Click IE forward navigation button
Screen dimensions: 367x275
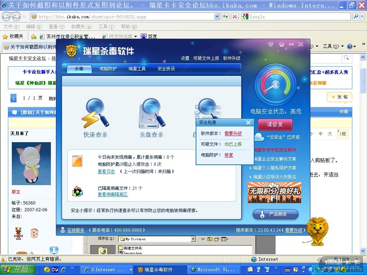click(16, 16)
